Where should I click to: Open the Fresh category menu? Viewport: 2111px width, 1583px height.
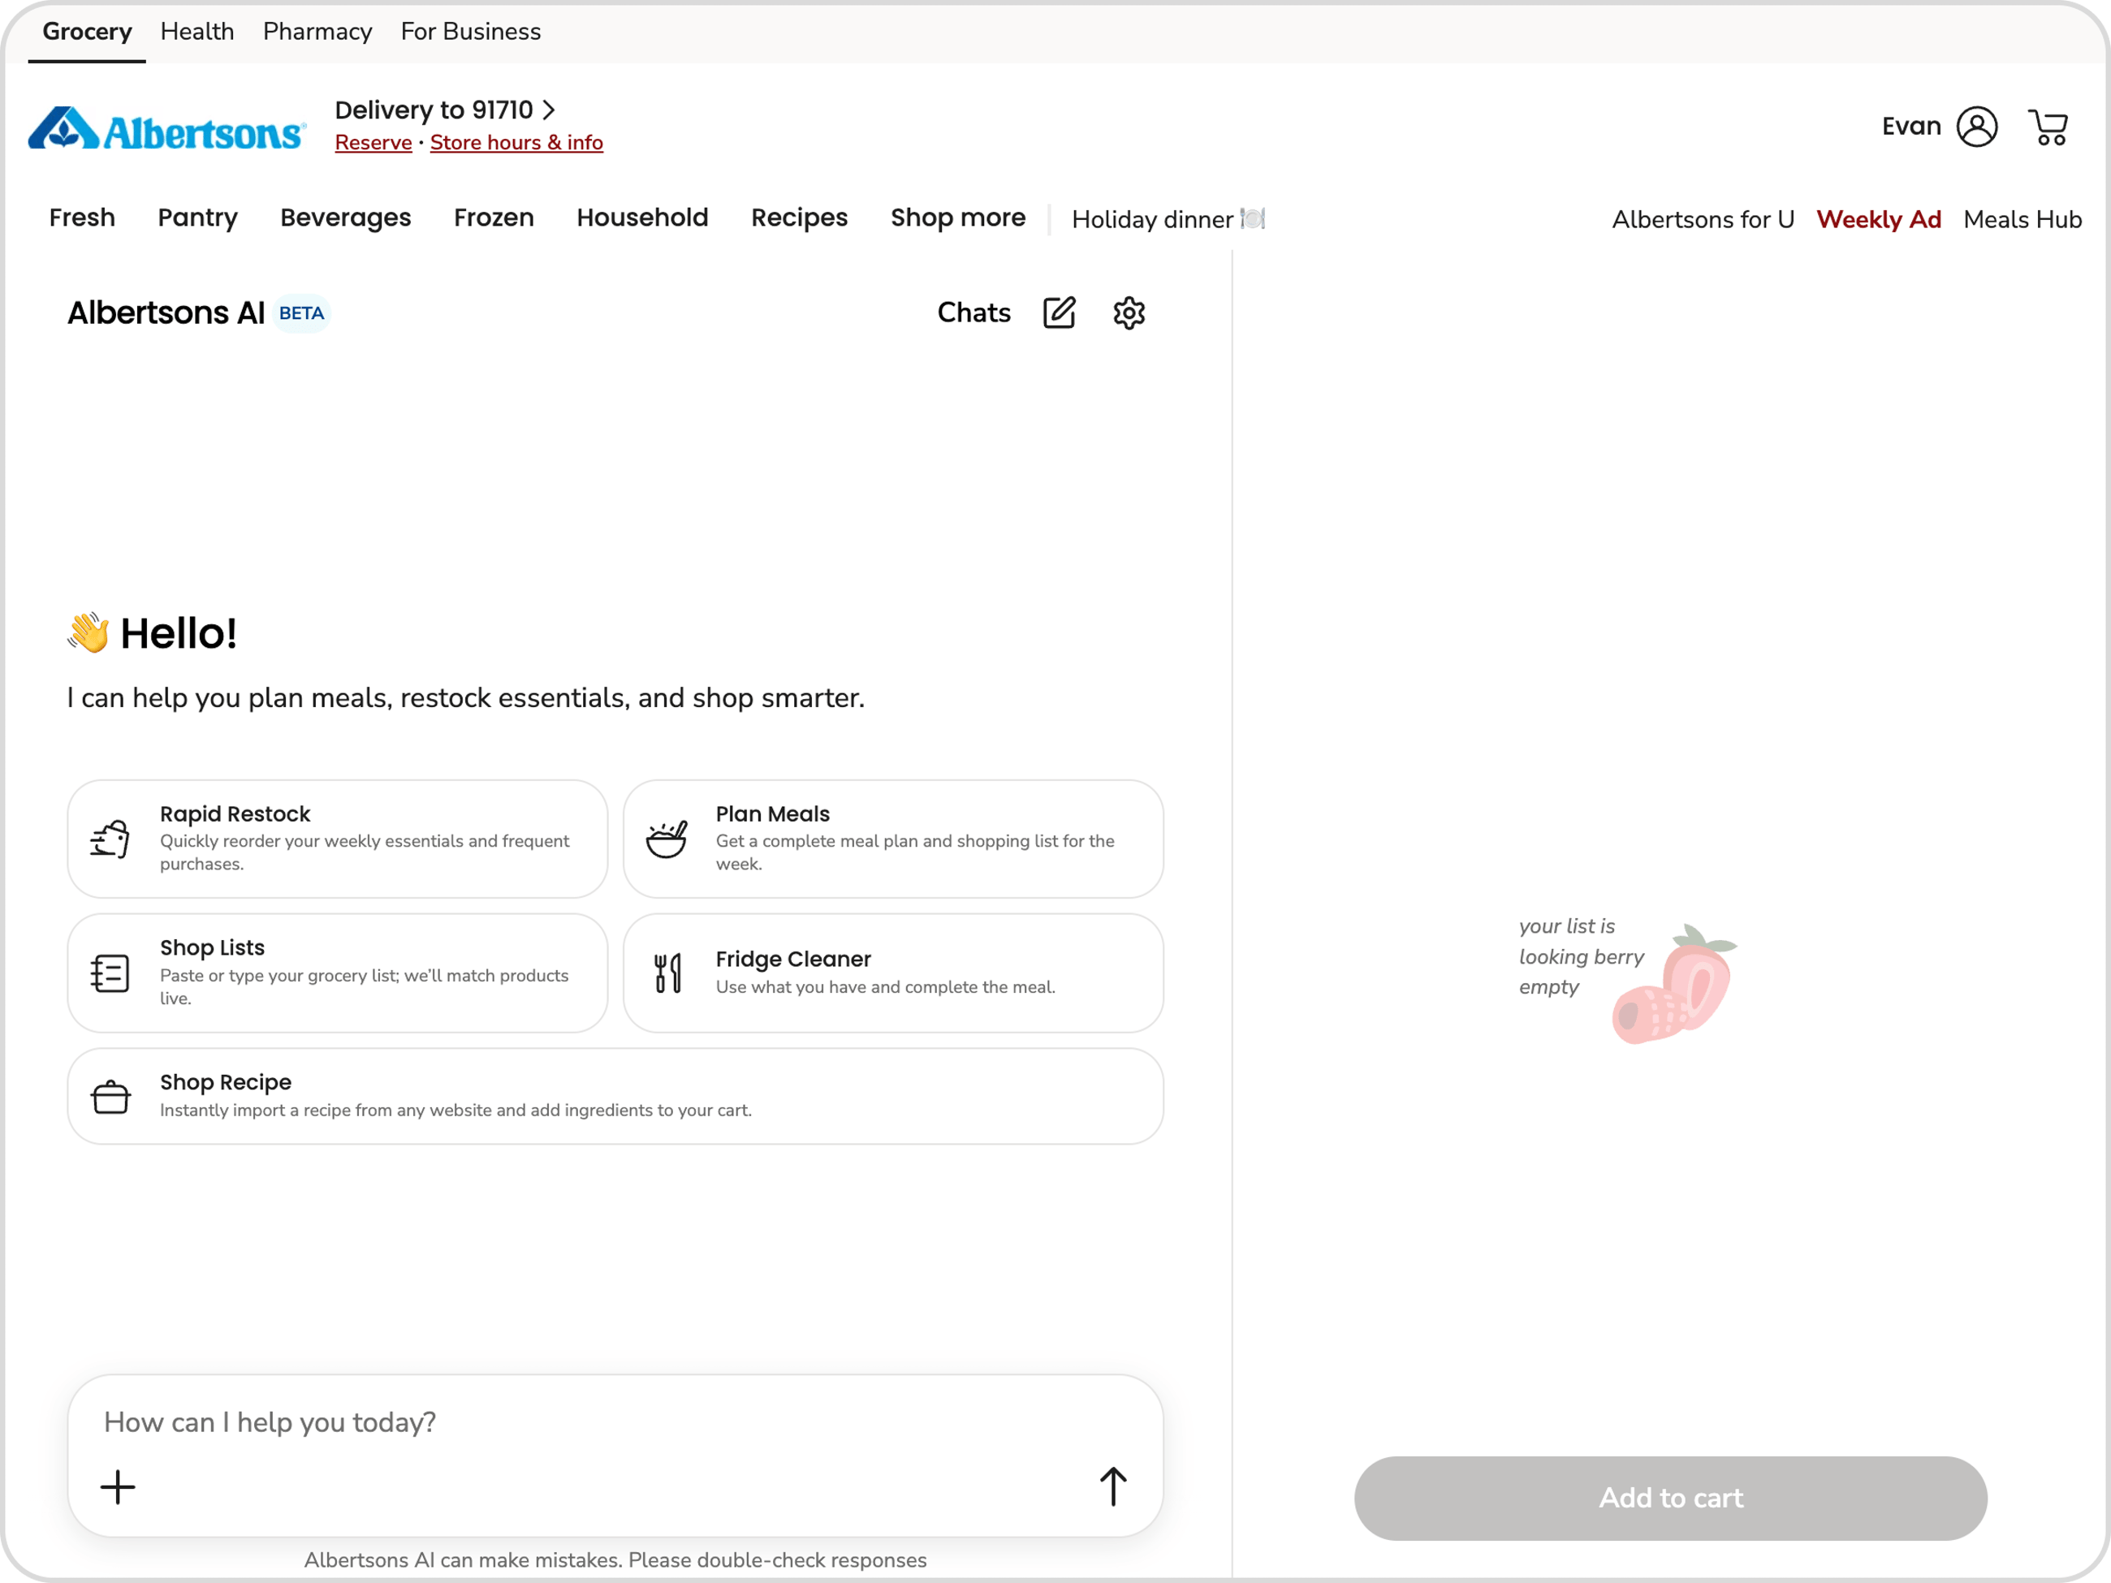(82, 218)
